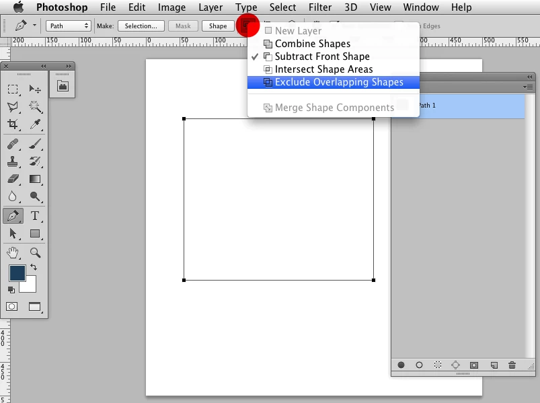This screenshot has height=403, width=540.
Task: Select the Pen tool in toolbox
Action: (13, 216)
